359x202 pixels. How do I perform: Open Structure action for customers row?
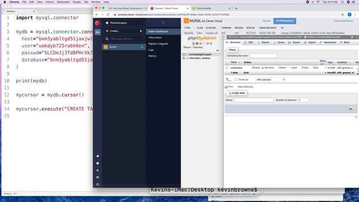(x=268, y=68)
